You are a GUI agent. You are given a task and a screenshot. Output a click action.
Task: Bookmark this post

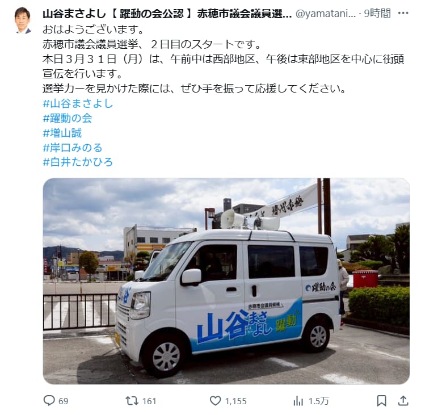(x=381, y=401)
